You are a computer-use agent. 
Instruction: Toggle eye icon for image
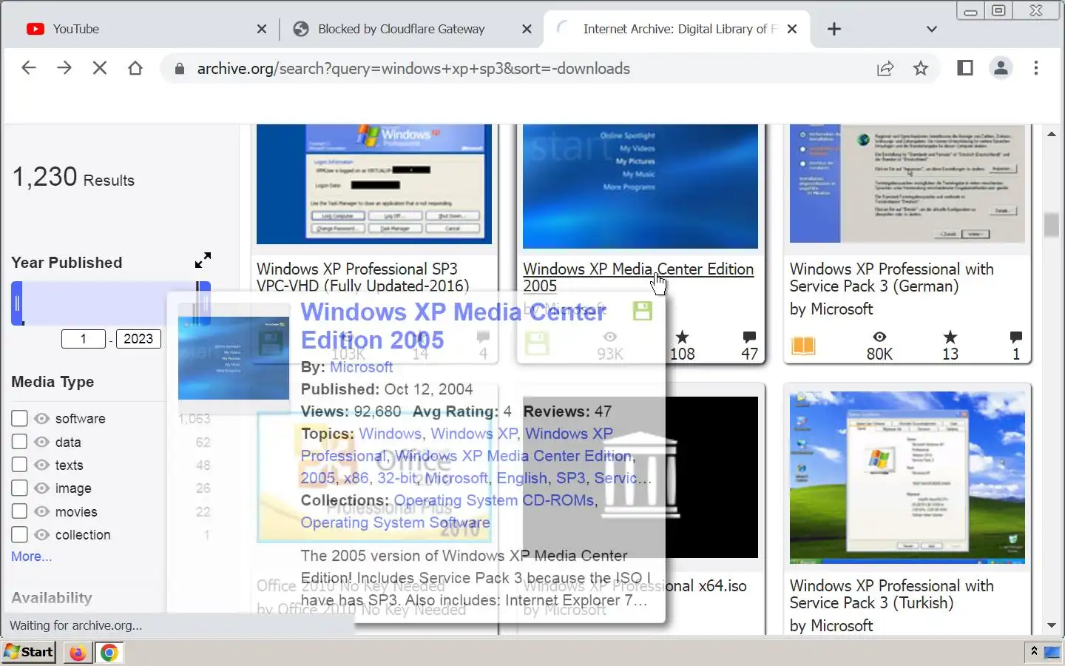pyautogui.click(x=42, y=488)
